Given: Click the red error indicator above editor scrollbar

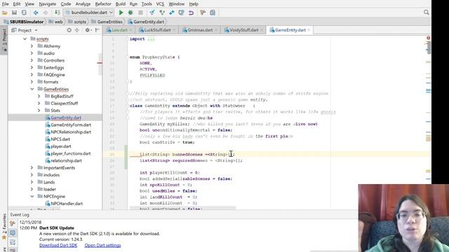Looking at the screenshot, I should pos(428,38).
